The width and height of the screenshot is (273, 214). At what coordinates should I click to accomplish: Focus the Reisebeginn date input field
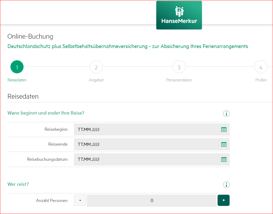[x=146, y=129]
